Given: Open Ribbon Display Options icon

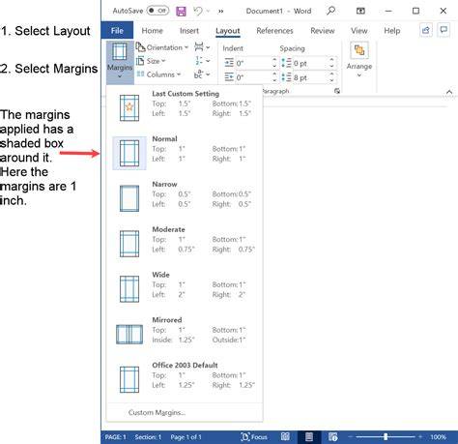Looking at the screenshot, I should [360, 11].
